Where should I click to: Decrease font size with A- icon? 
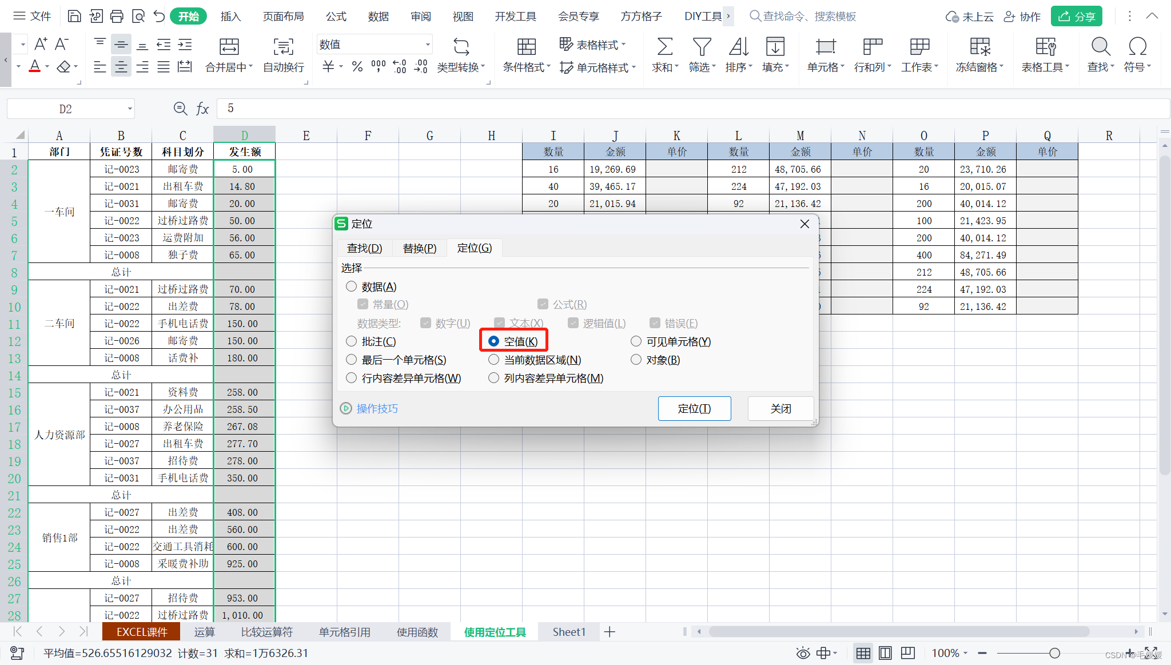(x=61, y=44)
